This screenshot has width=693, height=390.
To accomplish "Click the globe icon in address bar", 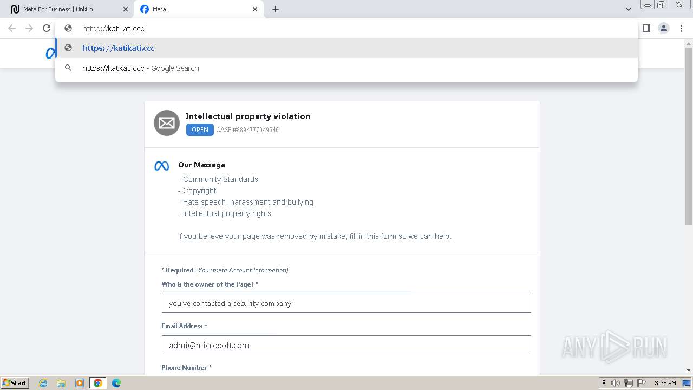I will pos(68,28).
